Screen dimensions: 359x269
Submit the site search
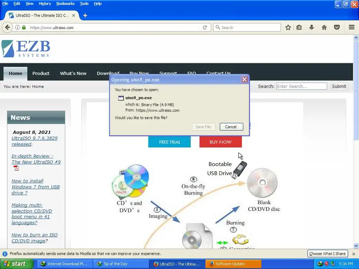339,86
